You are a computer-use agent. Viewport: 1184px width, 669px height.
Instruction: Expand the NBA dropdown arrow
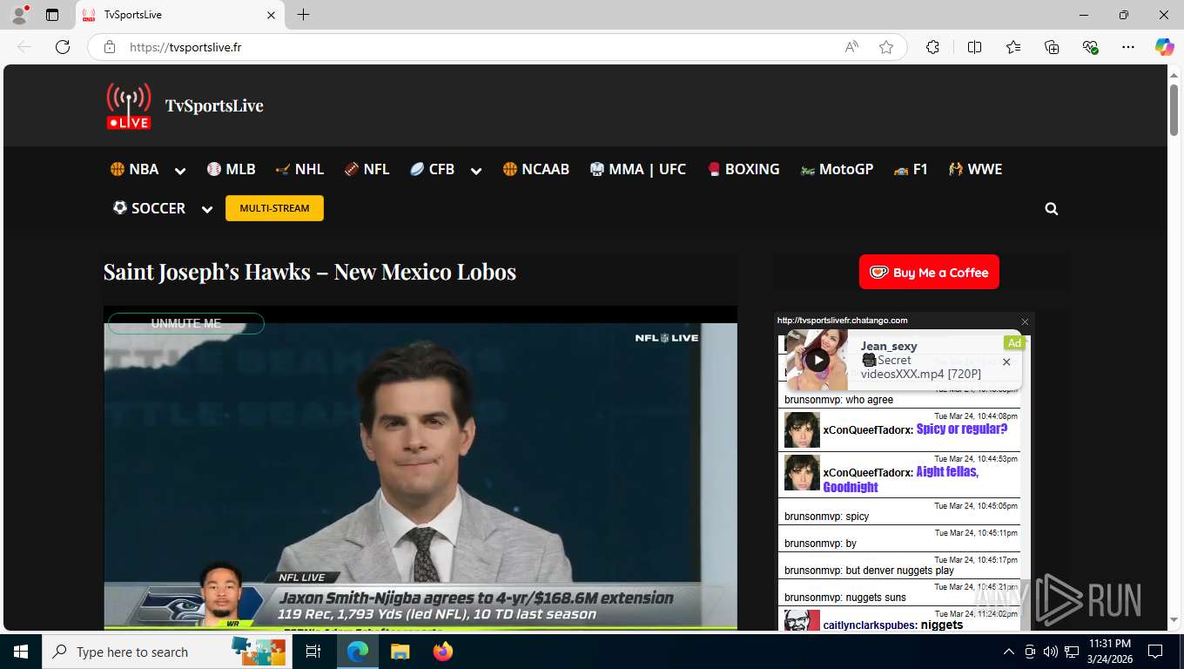(x=180, y=171)
